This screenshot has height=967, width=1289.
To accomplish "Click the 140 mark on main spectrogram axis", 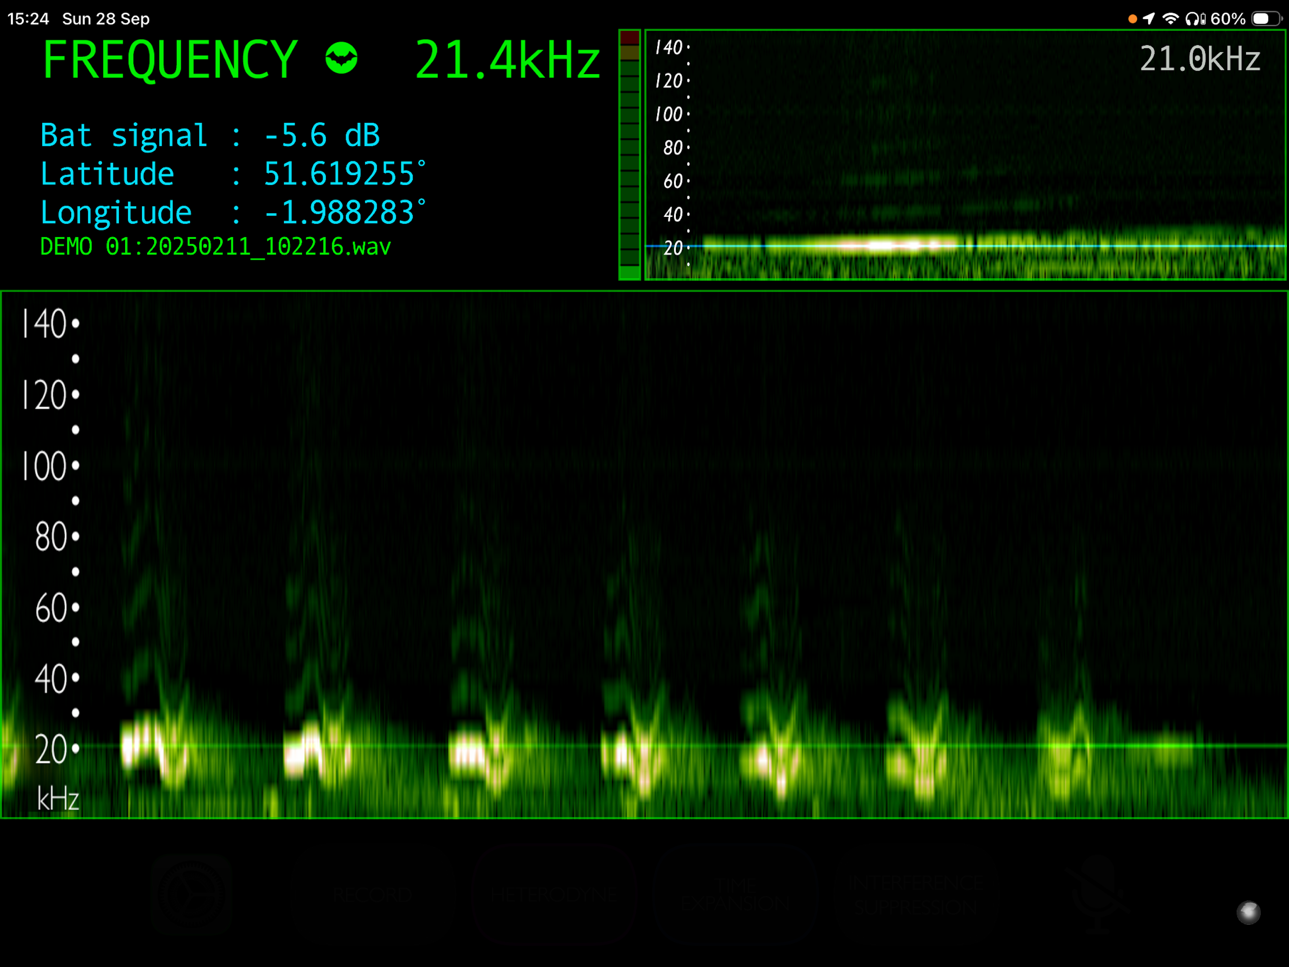I will [x=50, y=323].
